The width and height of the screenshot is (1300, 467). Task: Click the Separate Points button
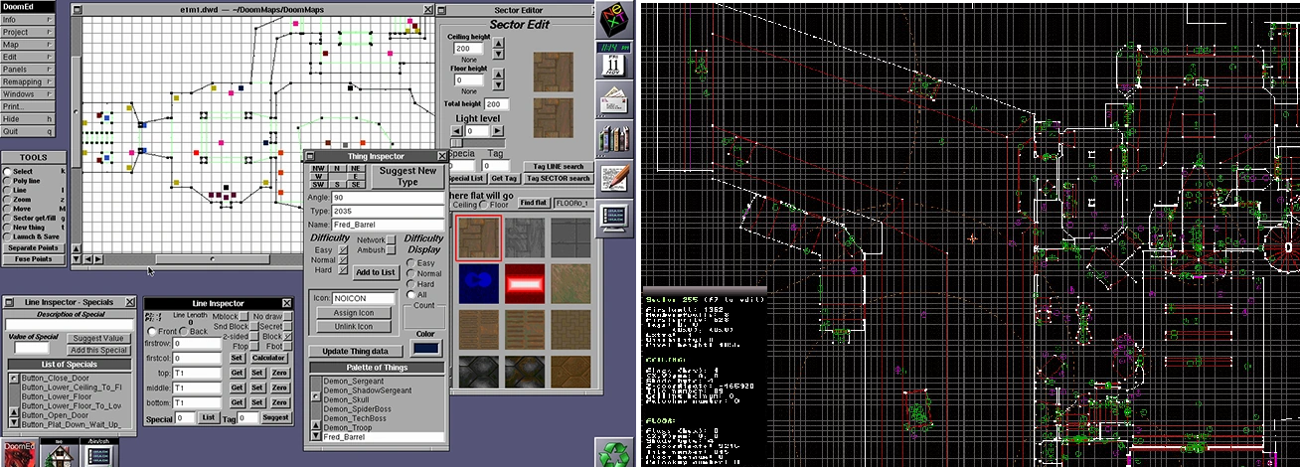34,247
